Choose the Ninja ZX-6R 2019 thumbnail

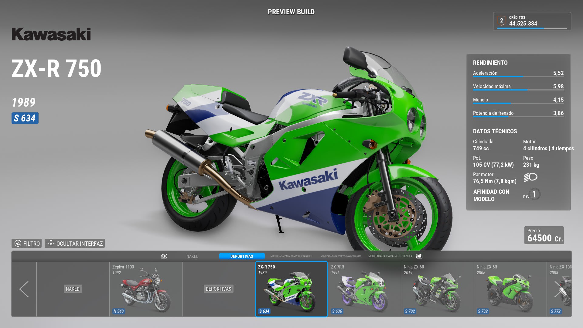point(437,289)
